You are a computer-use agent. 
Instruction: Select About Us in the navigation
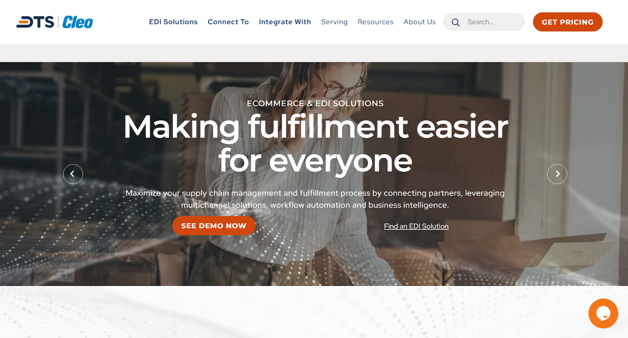tap(420, 22)
